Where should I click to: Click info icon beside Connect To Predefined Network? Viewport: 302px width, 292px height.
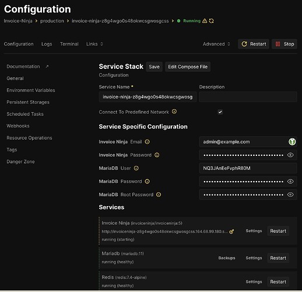coord(174,112)
